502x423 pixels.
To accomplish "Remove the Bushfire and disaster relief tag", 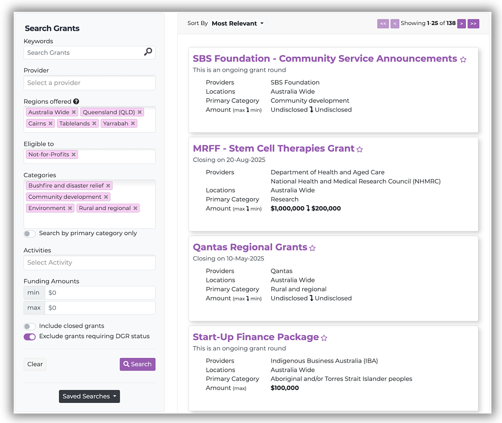I will (x=108, y=186).
